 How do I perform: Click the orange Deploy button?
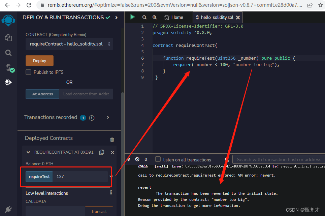click(x=39, y=61)
